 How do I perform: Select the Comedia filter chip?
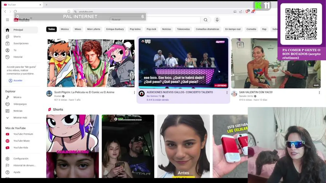tap(251, 29)
